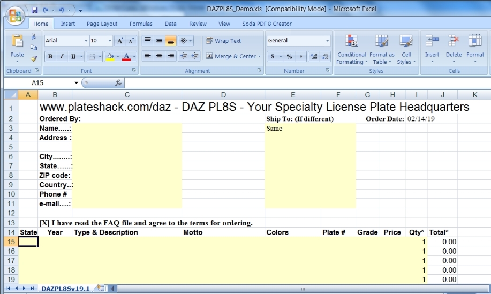Open Conditional Formatting menu
The width and height of the screenshot is (491, 294).
pos(351,49)
